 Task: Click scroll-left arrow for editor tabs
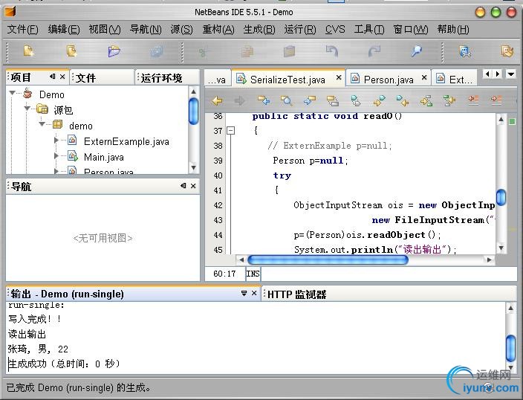point(487,74)
